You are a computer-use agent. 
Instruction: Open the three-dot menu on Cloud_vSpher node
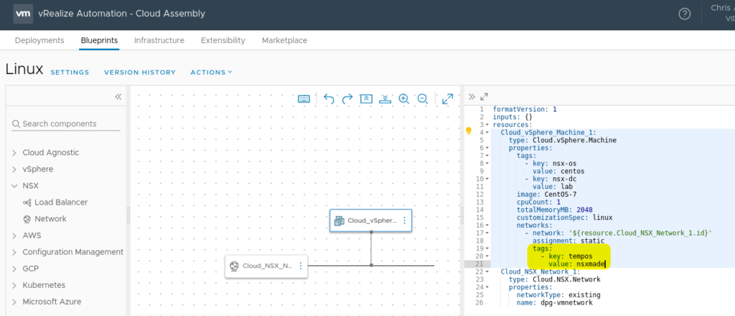405,220
